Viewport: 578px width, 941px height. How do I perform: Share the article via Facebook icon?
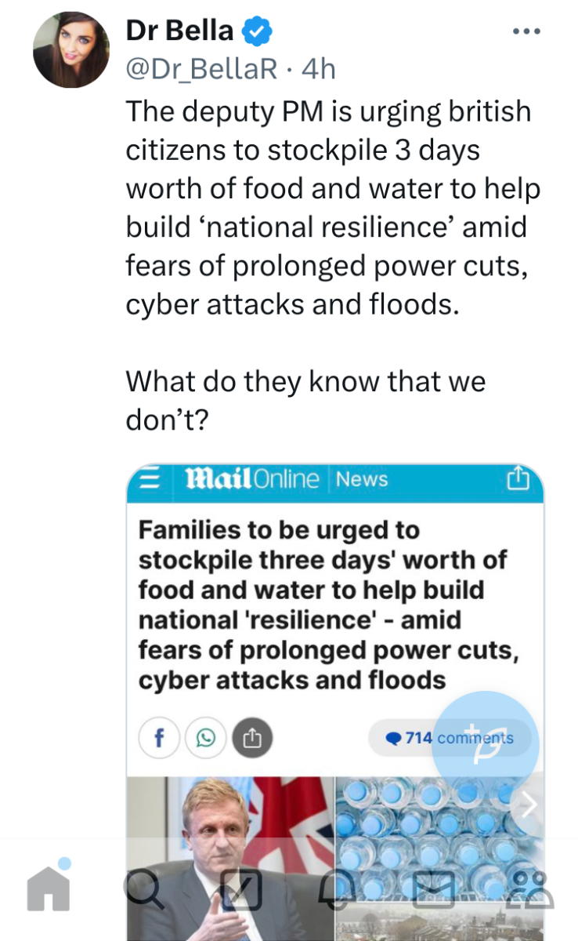(x=160, y=737)
